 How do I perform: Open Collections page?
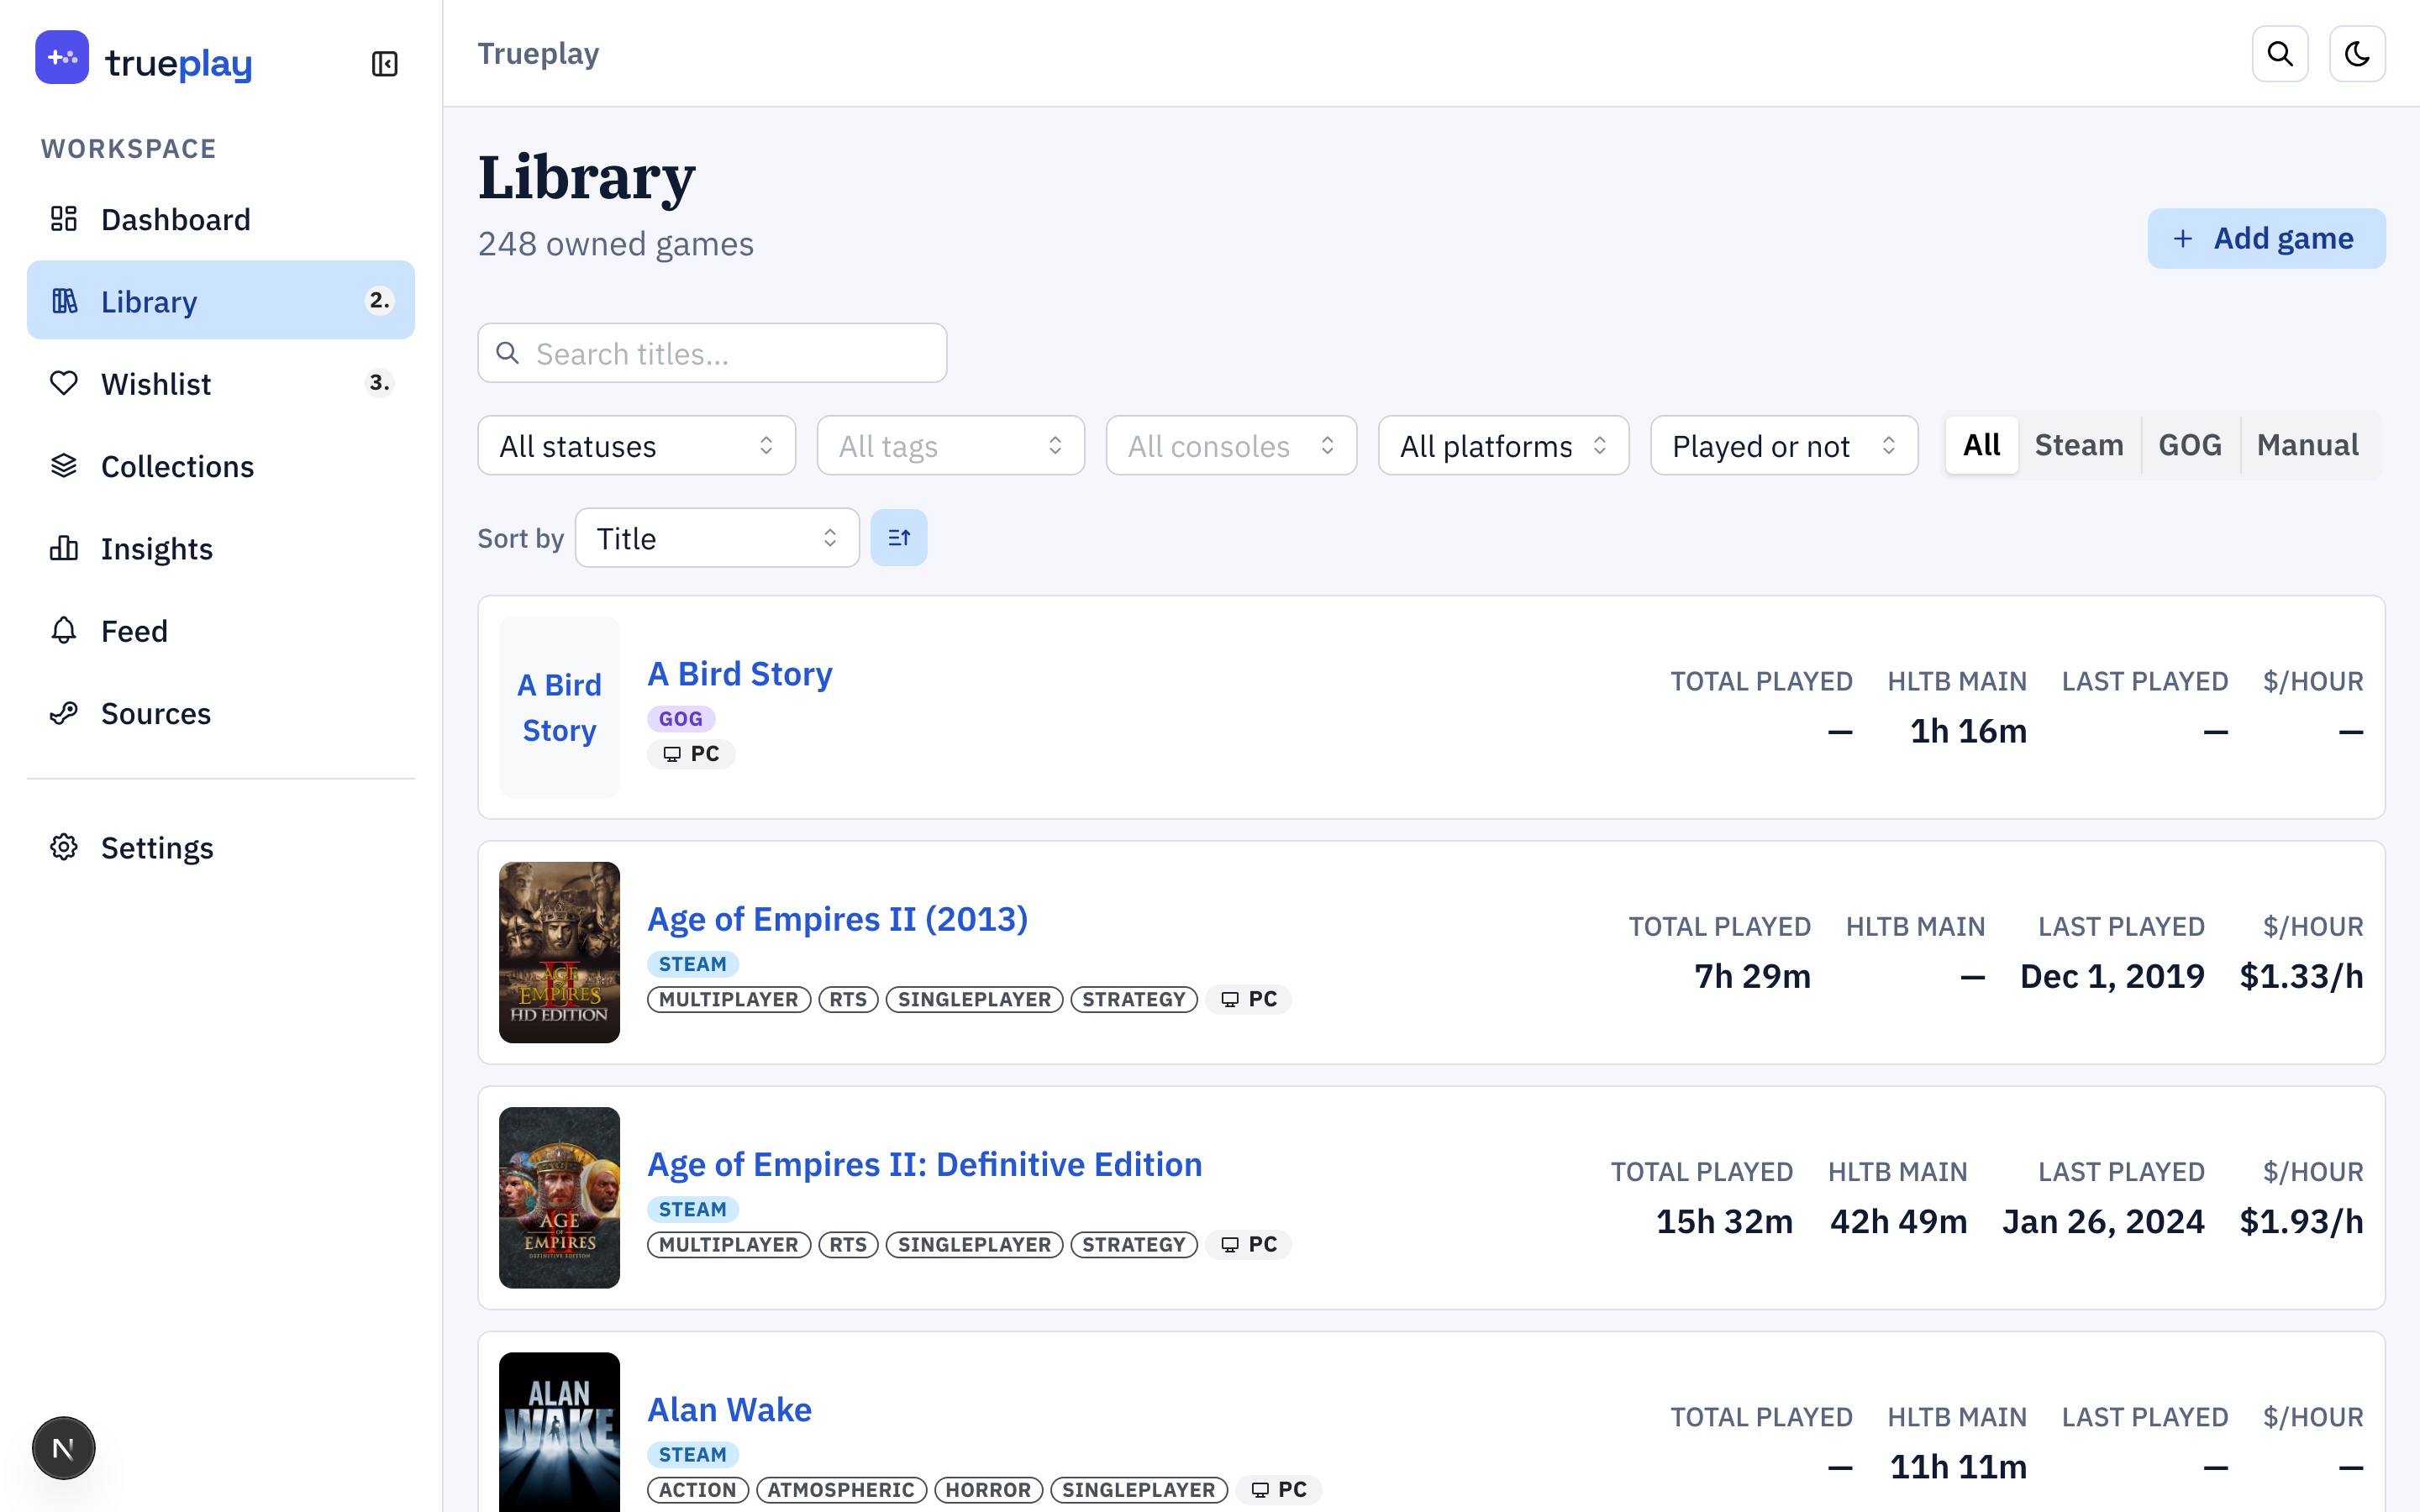(x=221, y=466)
